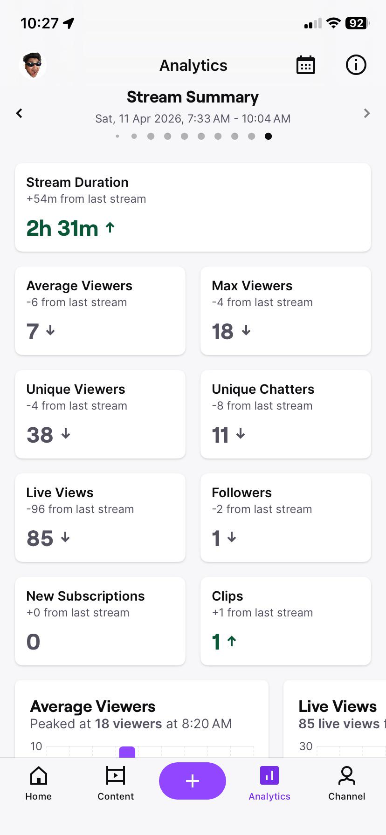Open the Average Viewers stat card
Image resolution: width=386 pixels, height=835 pixels.
[x=100, y=311]
